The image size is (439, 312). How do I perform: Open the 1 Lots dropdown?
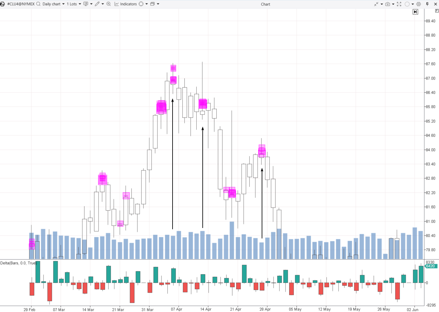click(x=74, y=4)
